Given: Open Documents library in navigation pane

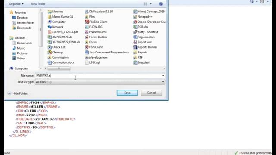Looking at the screenshot, I should [x=22, y=43].
